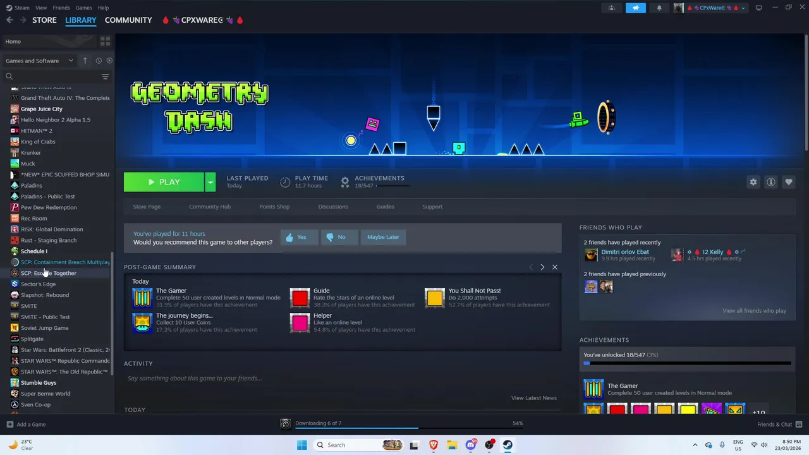The height and width of the screenshot is (455, 809).
Task: Click the Add a Game plus icon
Action: click(x=9, y=425)
